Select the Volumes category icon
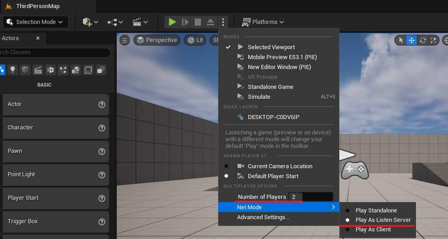The image size is (448, 239). pyautogui.click(x=88, y=70)
